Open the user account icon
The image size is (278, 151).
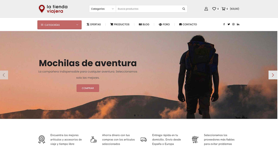206,9
